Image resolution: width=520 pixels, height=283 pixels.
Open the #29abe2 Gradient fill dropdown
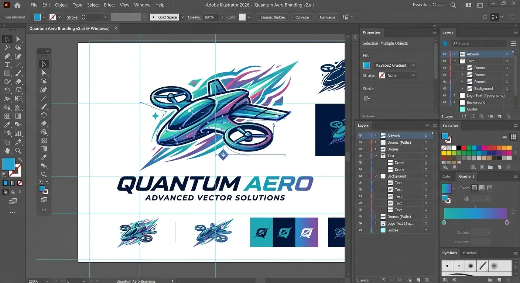coord(413,65)
